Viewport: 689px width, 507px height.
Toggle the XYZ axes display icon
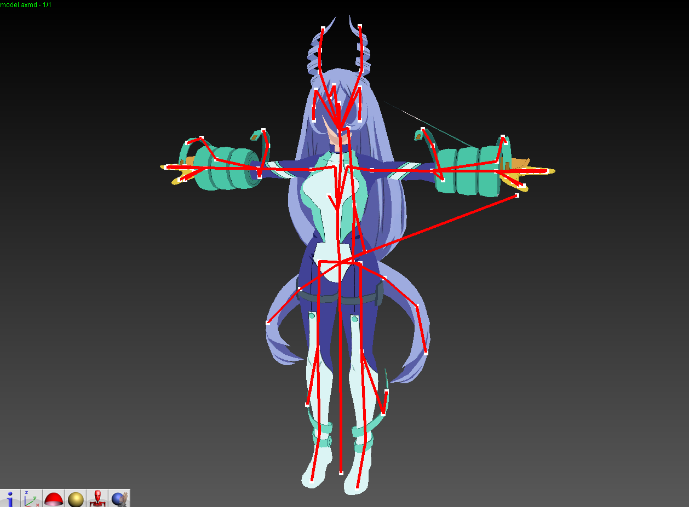pos(32,498)
